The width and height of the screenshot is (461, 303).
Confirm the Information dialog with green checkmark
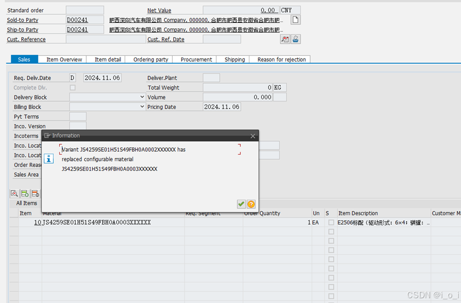click(x=241, y=204)
